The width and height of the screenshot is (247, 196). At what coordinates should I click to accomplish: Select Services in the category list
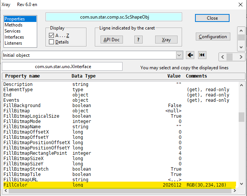(13, 31)
